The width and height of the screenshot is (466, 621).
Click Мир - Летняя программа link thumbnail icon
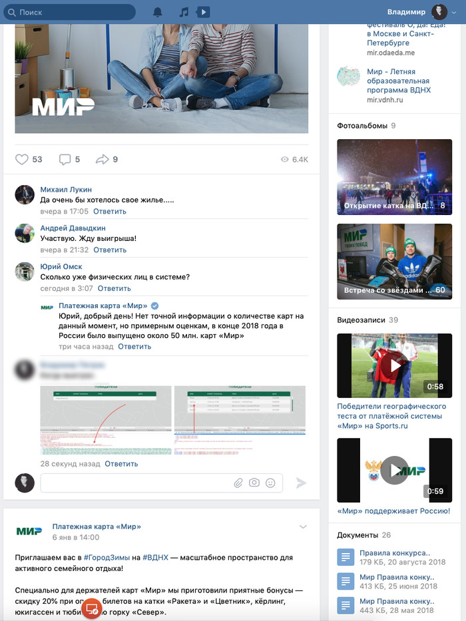click(x=348, y=77)
